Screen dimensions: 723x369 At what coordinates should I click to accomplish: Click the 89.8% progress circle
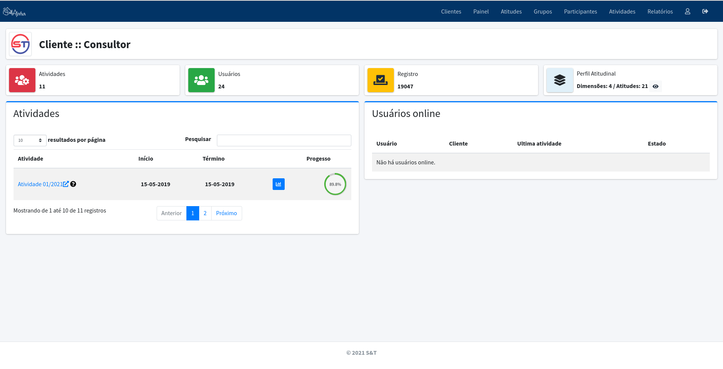pos(335,184)
